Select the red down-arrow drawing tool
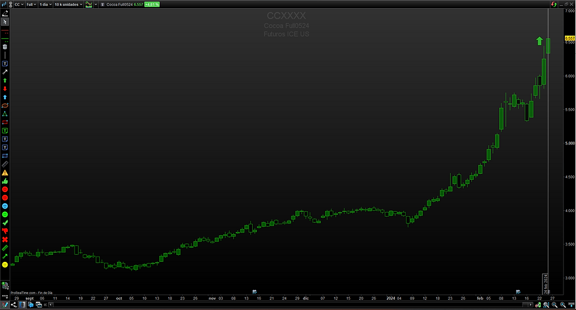This screenshot has height=310, width=576. [x=5, y=89]
